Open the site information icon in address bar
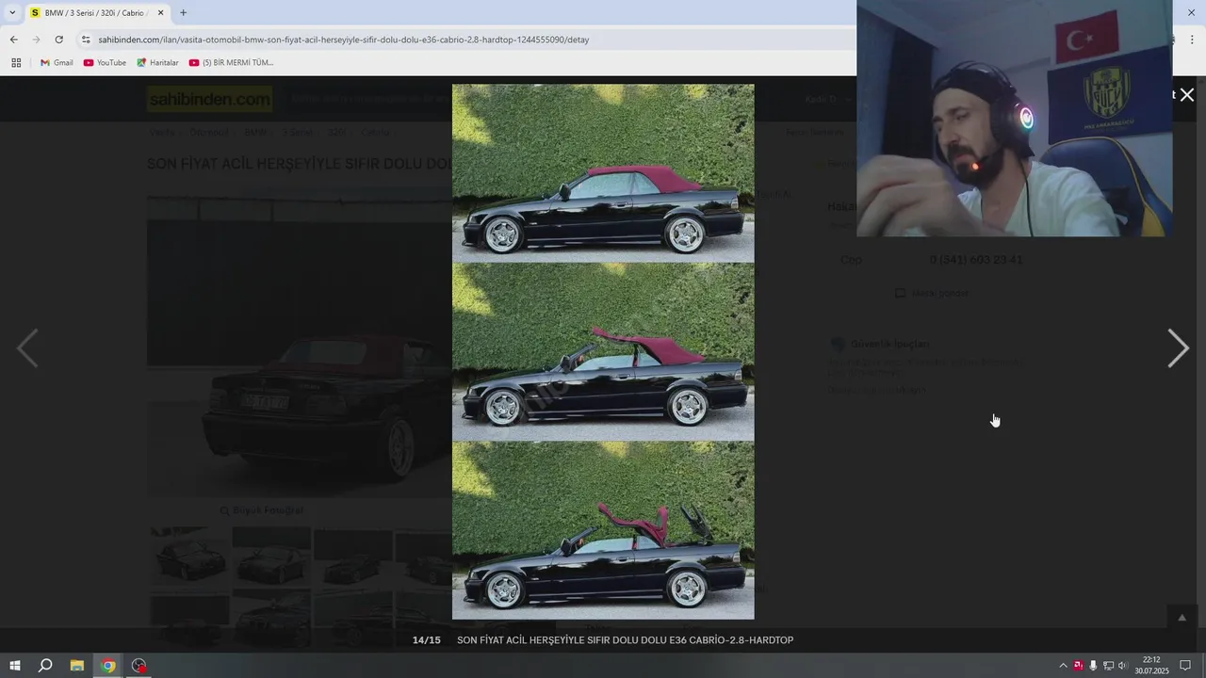The width and height of the screenshot is (1206, 678). (86, 40)
